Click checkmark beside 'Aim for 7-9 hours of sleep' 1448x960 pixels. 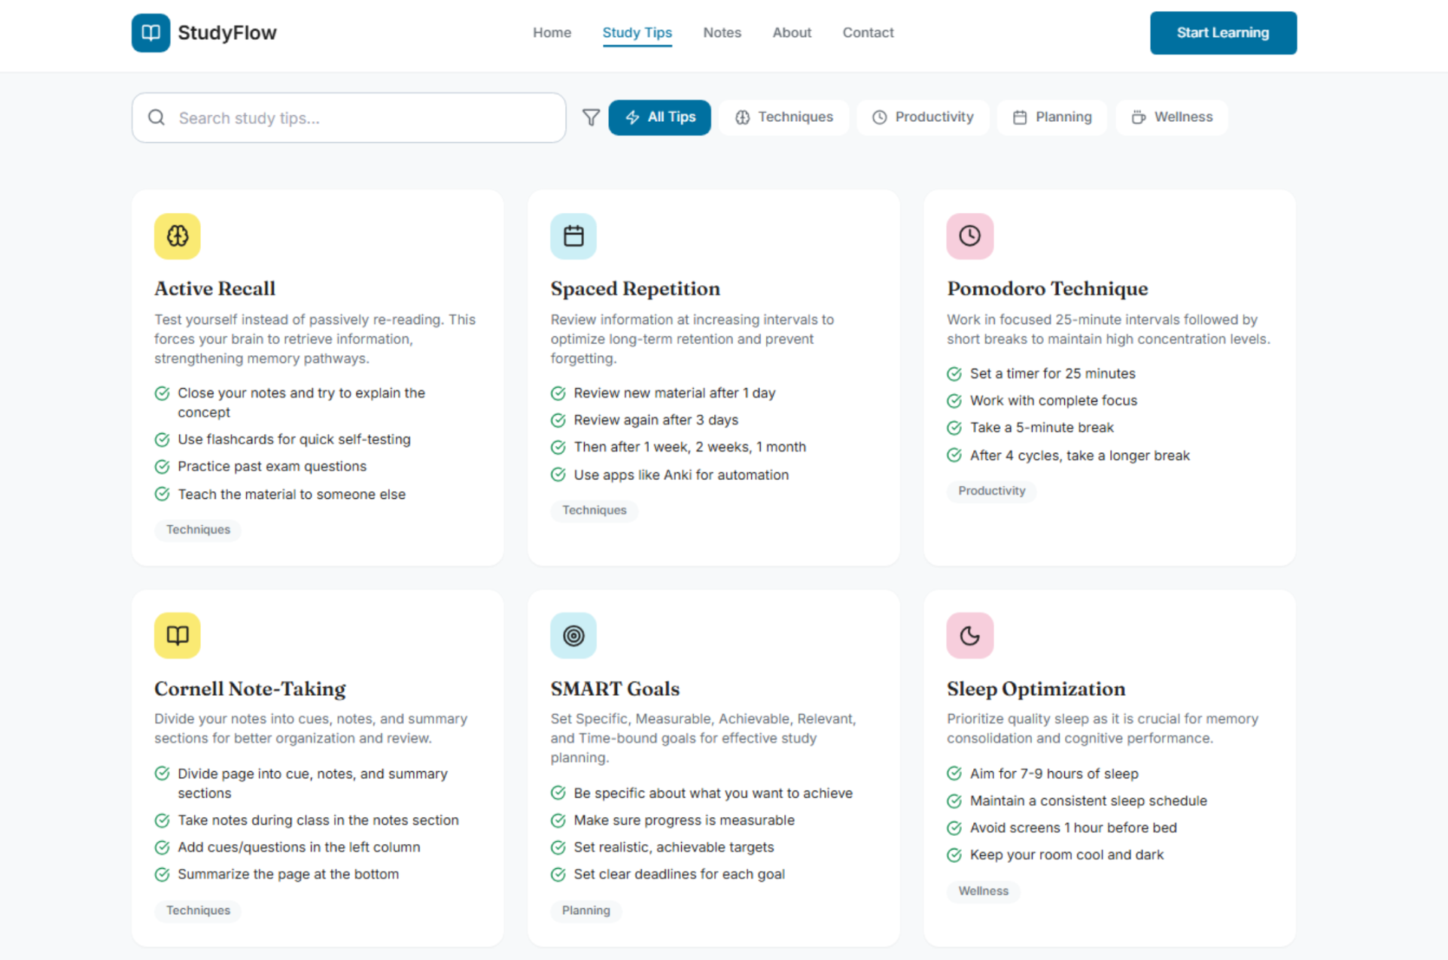[x=954, y=773]
